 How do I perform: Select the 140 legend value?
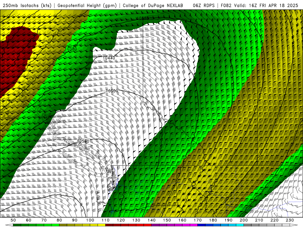(x=151, y=220)
